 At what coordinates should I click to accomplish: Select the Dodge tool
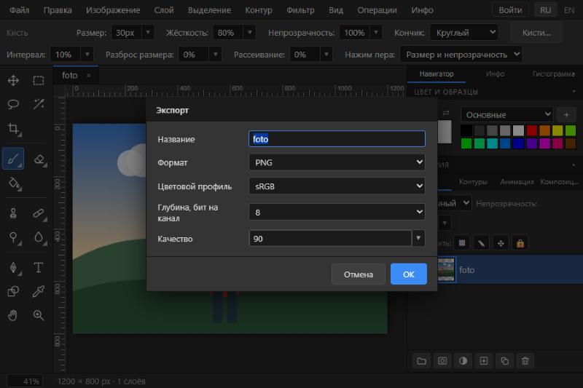point(14,237)
